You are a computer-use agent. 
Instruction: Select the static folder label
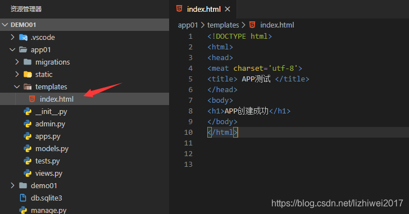44,75
